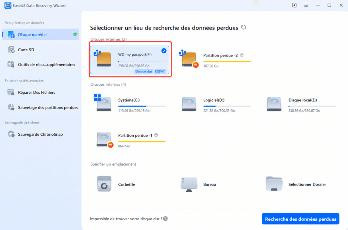
Task: Click the 298.08 Go/298.08 Go size text
Action: [x=134, y=66]
